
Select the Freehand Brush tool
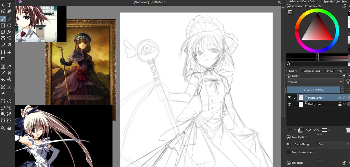coord(3,19)
